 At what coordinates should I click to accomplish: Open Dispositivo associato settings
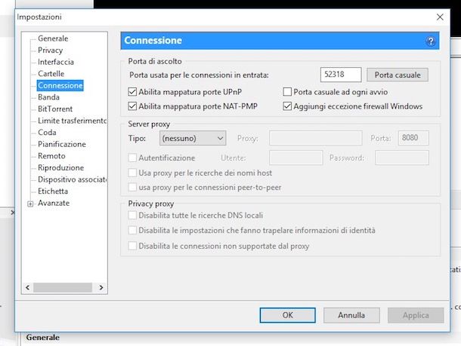72,179
